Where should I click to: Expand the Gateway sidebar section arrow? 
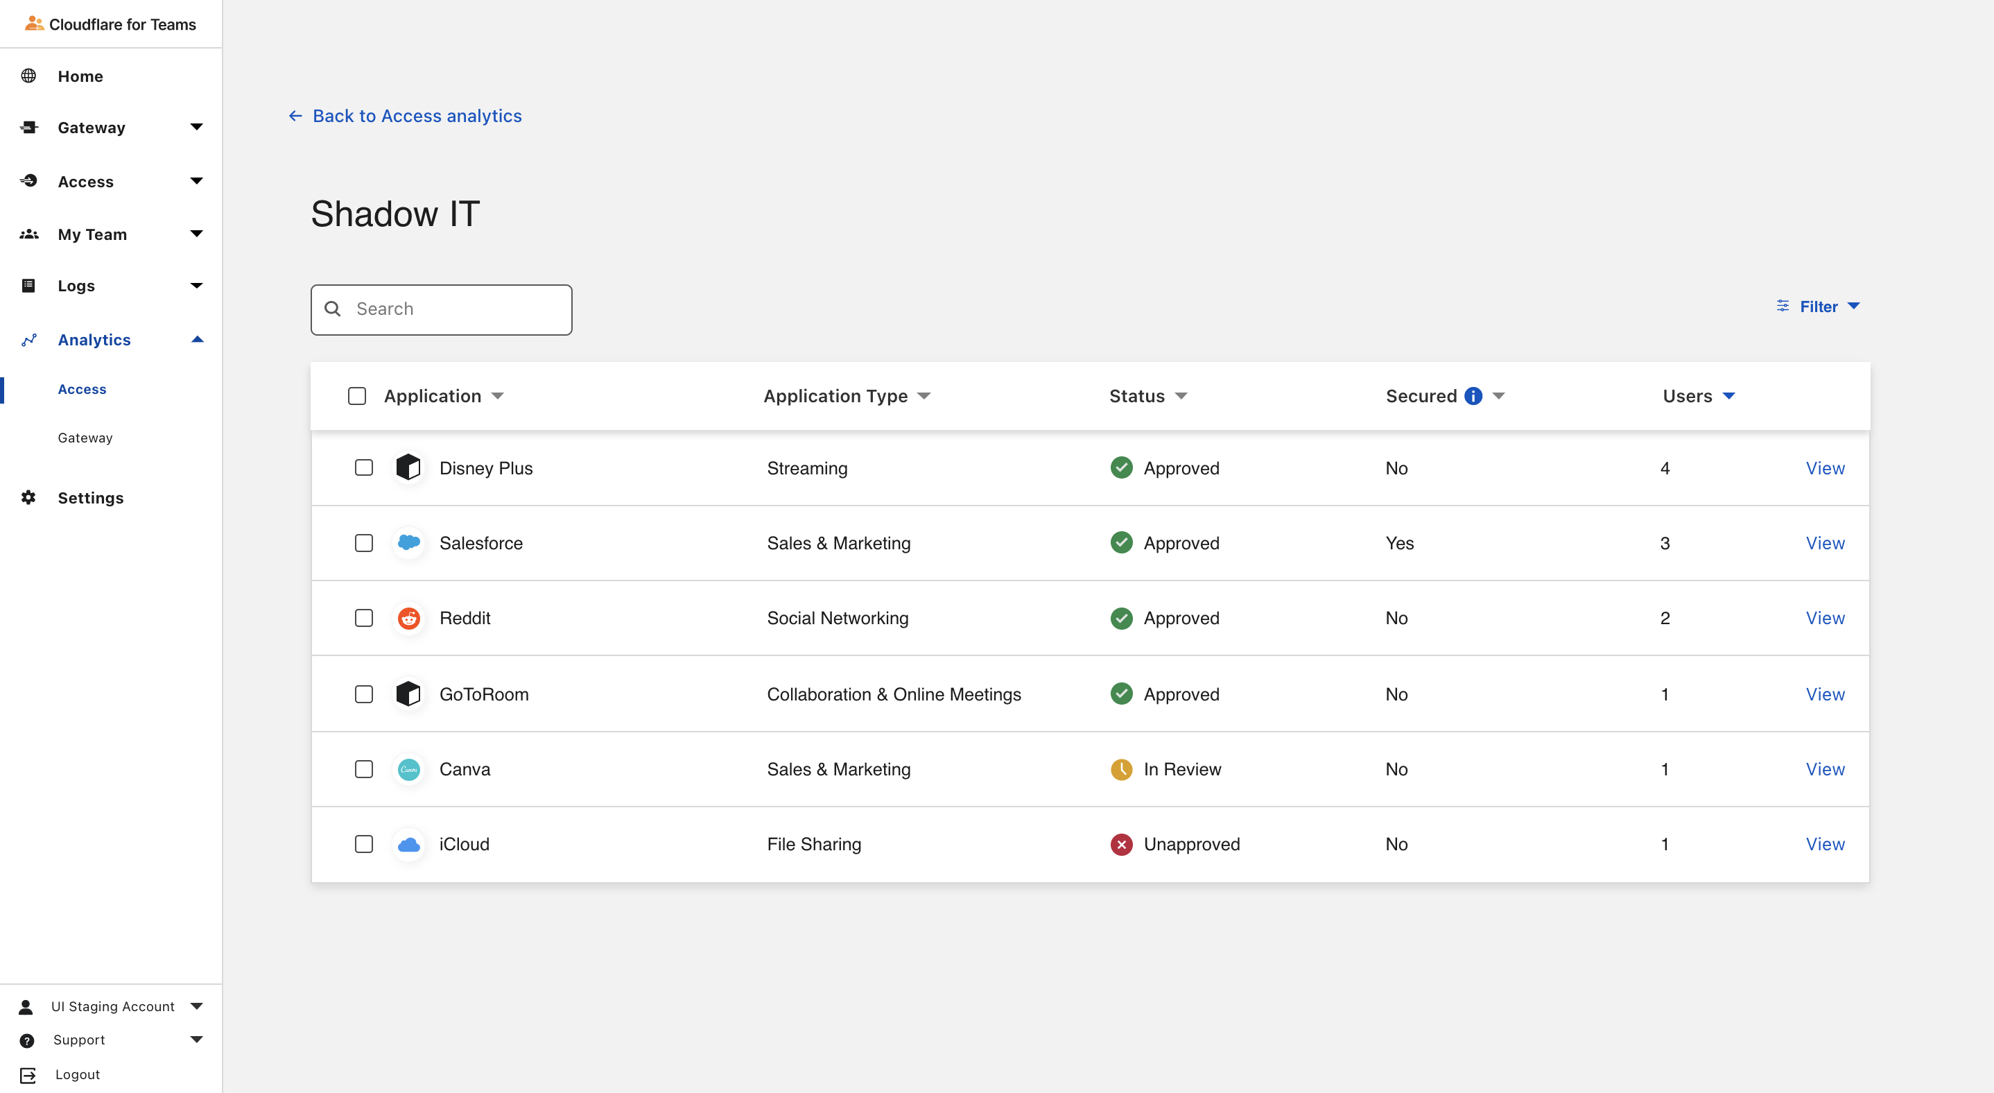197,127
